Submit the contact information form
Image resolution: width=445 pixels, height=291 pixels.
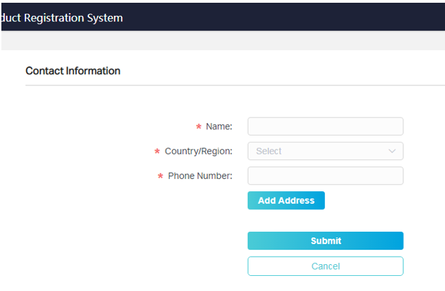coord(325,241)
